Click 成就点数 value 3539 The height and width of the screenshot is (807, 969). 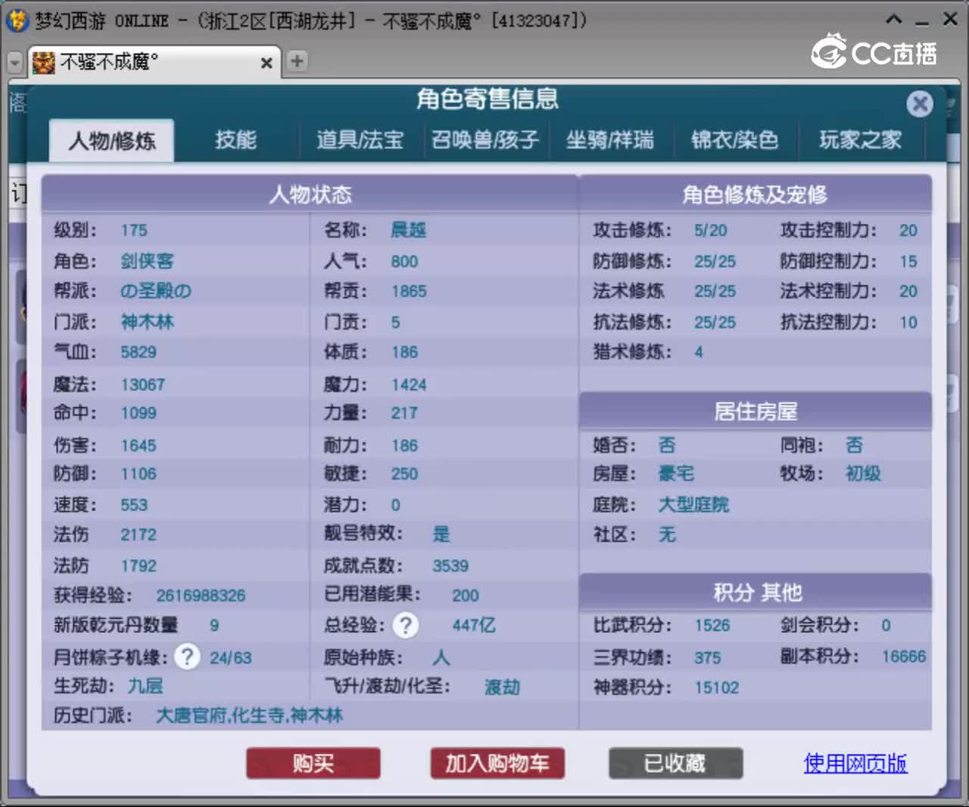pyautogui.click(x=450, y=566)
